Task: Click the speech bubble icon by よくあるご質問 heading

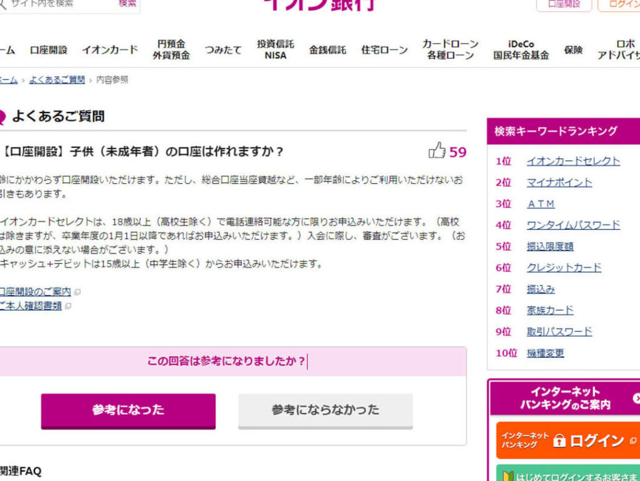Action: [2, 117]
